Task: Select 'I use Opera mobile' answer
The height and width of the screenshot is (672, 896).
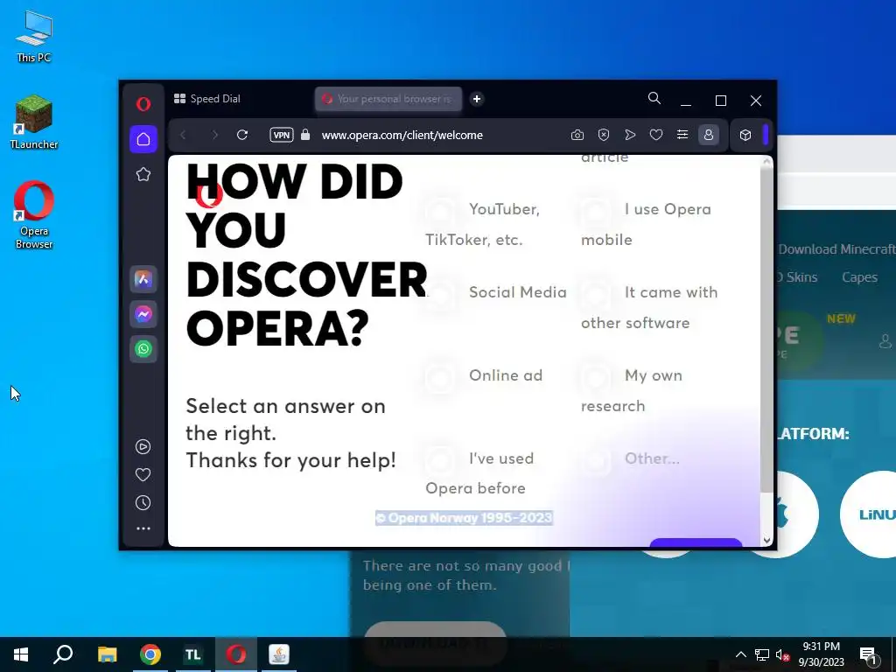Action: coord(645,224)
